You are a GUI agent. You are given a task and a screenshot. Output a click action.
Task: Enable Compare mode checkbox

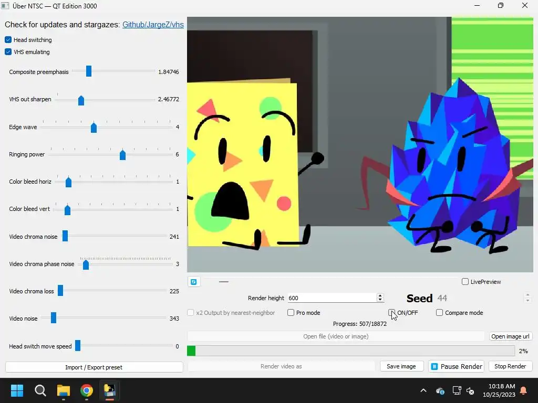(439, 313)
